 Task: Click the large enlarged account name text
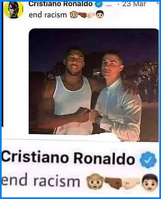[68, 158]
